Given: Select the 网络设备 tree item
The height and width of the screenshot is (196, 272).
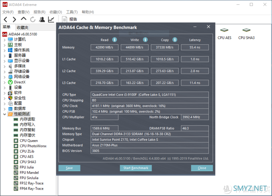Looking at the screenshot, I should click(x=22, y=77).
